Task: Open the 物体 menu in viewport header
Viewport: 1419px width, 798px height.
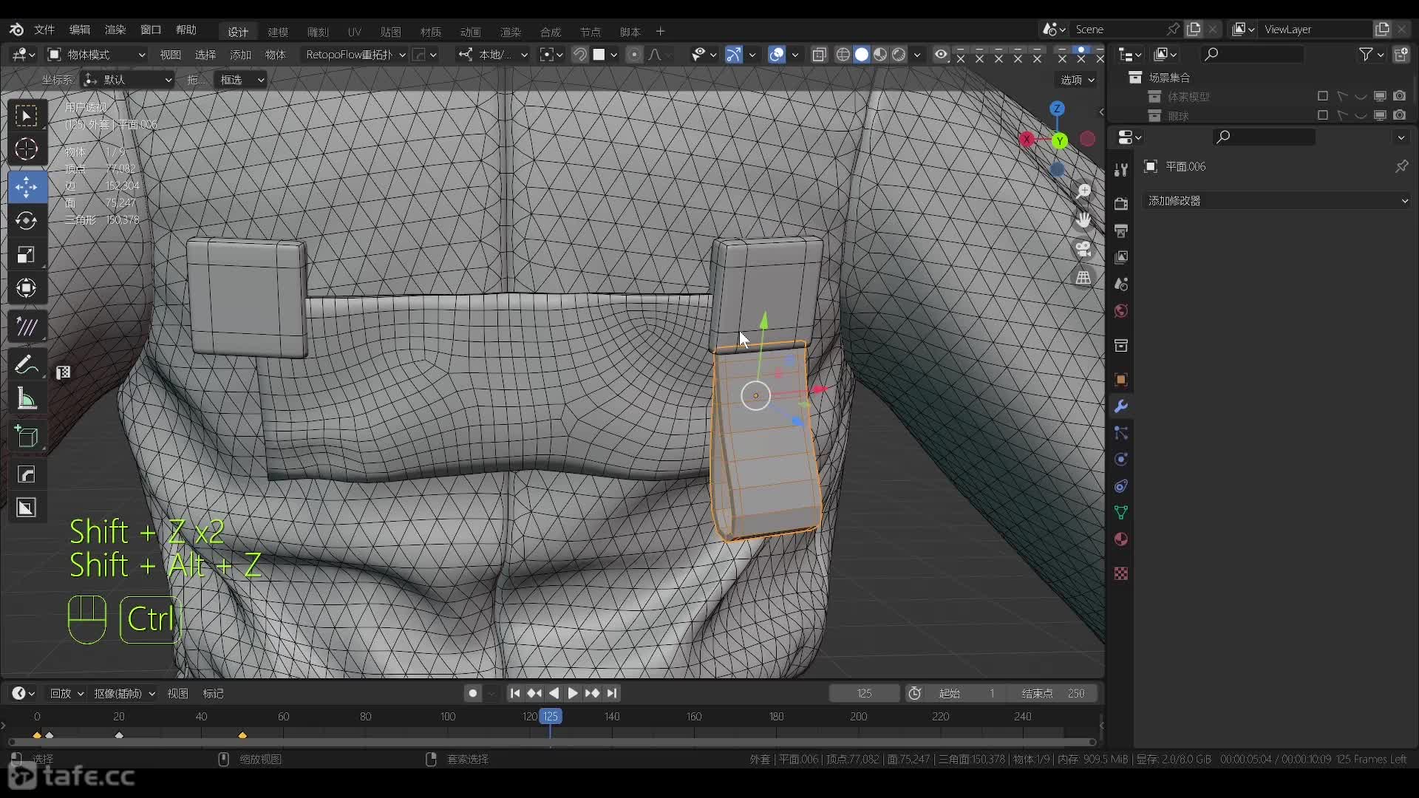Action: 276,55
